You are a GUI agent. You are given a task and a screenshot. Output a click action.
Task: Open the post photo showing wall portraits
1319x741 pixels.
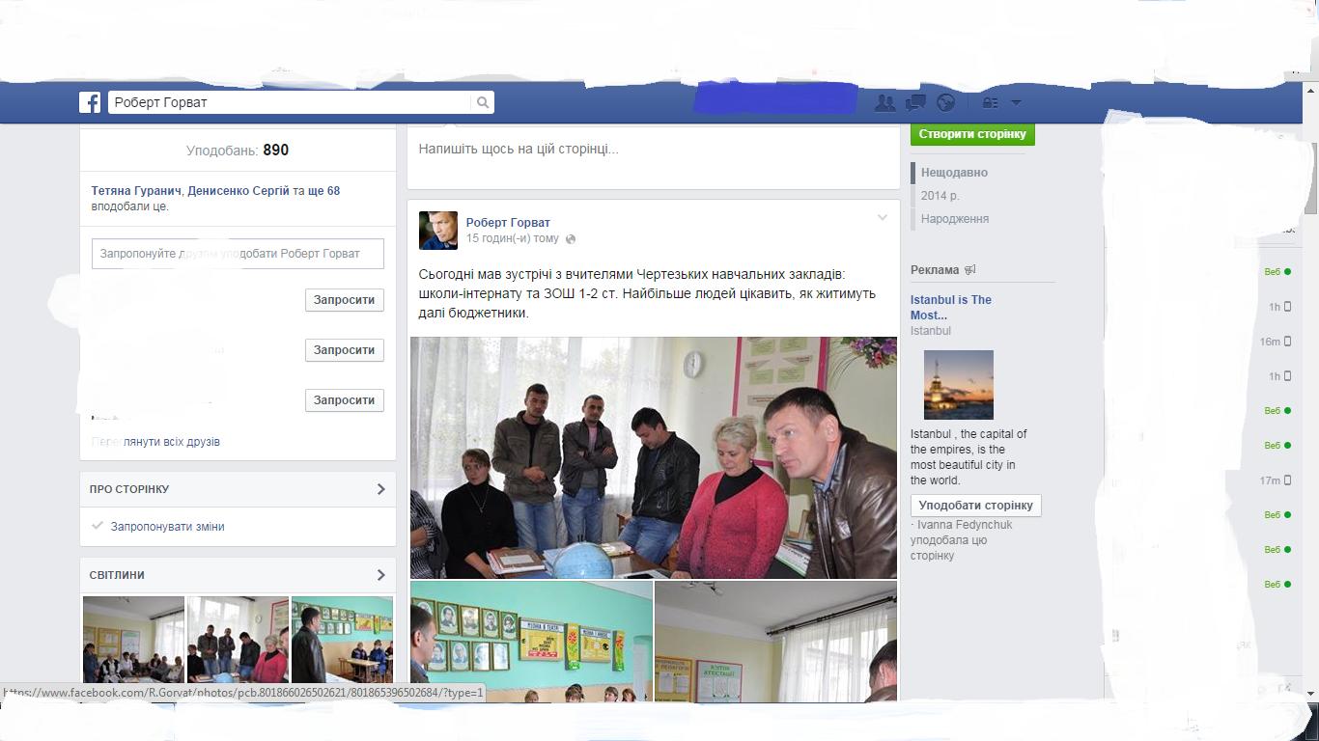[x=531, y=641]
